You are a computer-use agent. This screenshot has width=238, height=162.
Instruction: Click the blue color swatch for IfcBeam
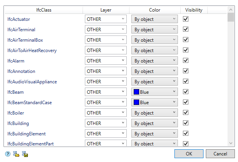coord(136,92)
